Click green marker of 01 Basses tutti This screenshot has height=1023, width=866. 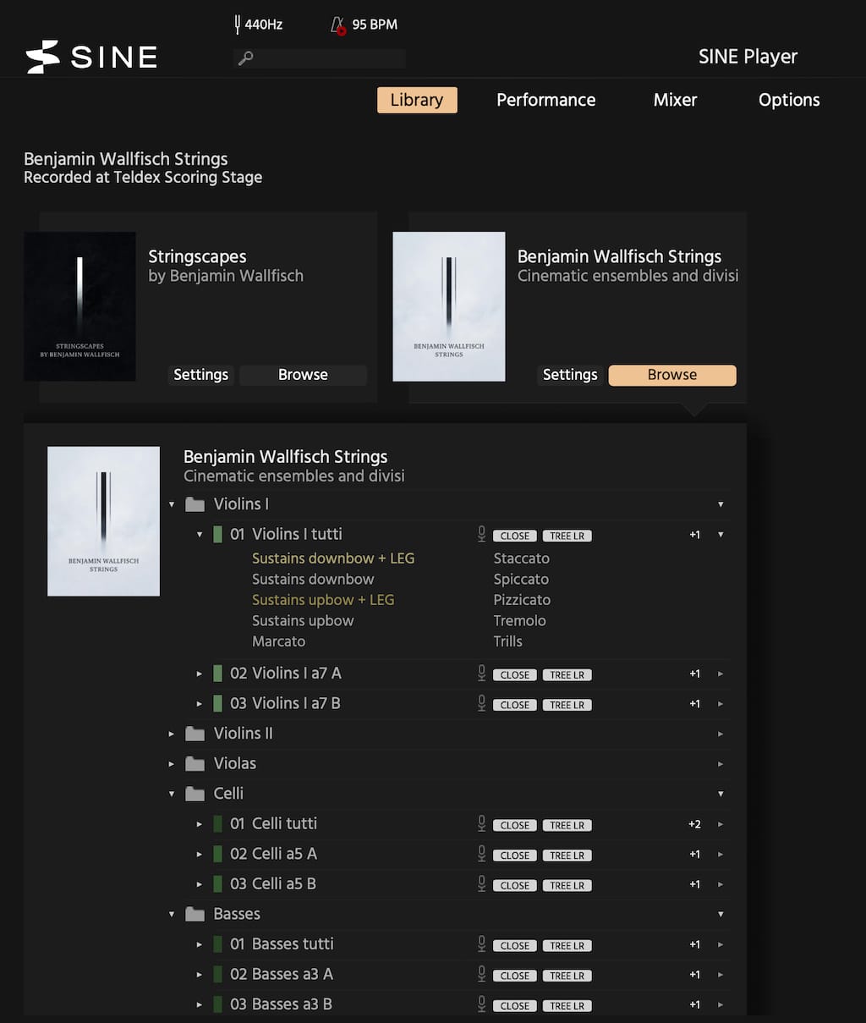(x=217, y=944)
